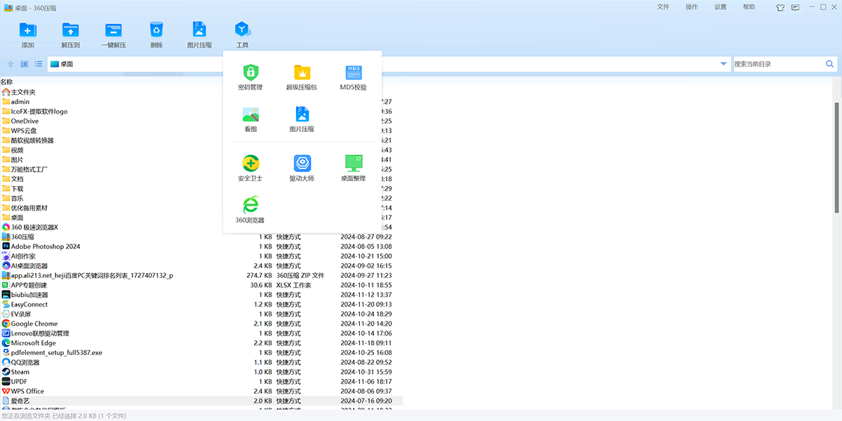Click the 解压到 (Extract to) icon
Image resolution: width=842 pixels, height=421 pixels.
[70, 34]
